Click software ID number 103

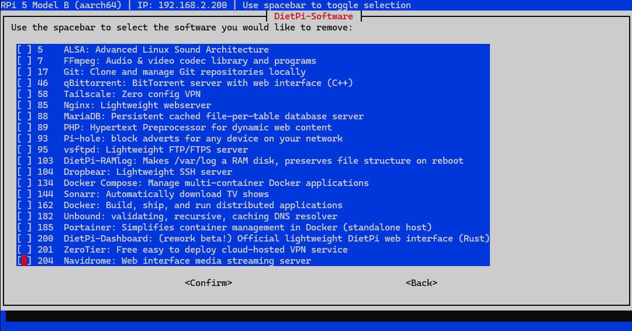click(45, 160)
